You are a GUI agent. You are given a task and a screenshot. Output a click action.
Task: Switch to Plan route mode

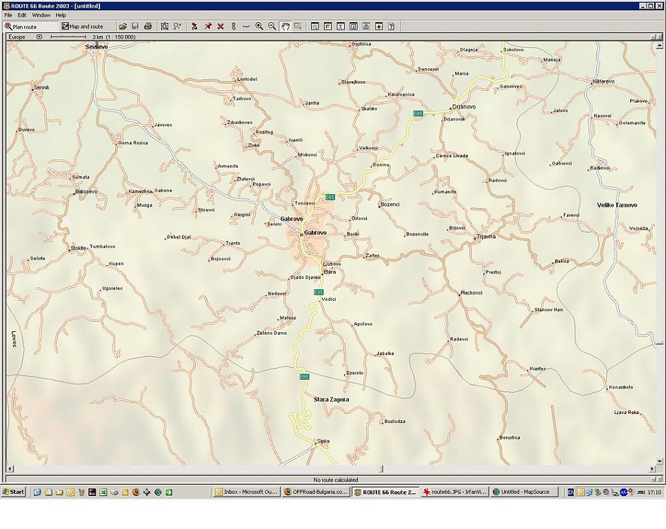point(28,27)
